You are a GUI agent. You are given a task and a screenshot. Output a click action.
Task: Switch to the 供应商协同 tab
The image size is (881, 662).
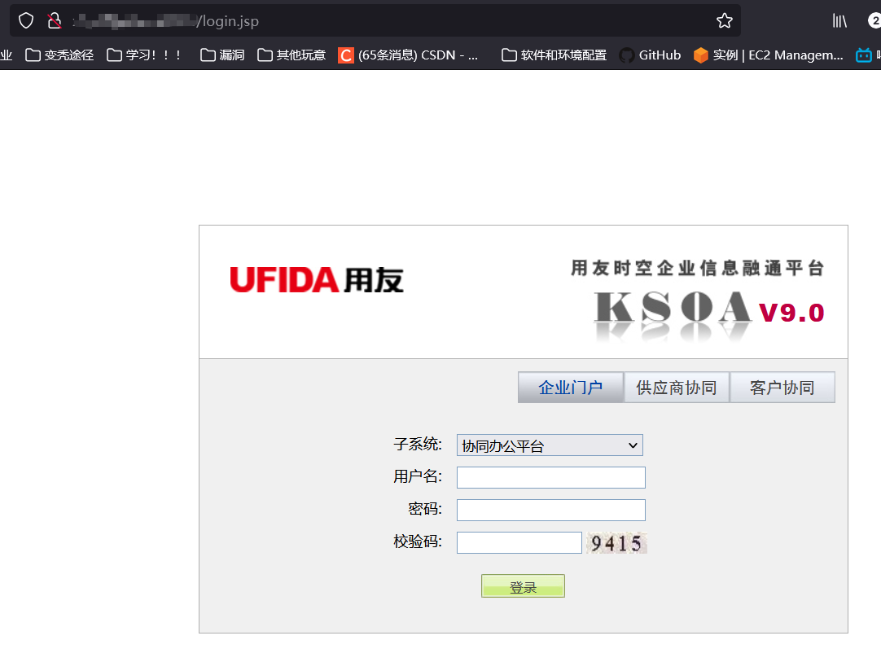(x=676, y=388)
